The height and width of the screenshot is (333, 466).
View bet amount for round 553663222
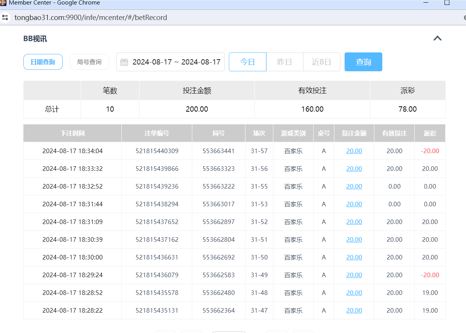coord(354,186)
